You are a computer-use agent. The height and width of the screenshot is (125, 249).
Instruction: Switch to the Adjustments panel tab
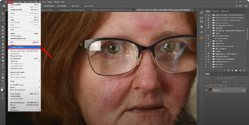point(225,11)
